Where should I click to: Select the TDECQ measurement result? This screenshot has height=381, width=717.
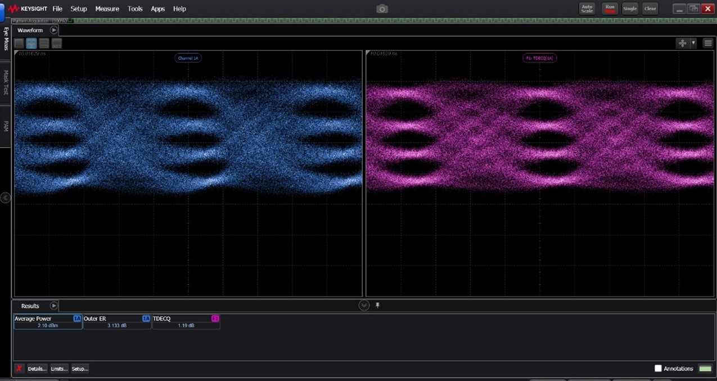pyautogui.click(x=186, y=322)
